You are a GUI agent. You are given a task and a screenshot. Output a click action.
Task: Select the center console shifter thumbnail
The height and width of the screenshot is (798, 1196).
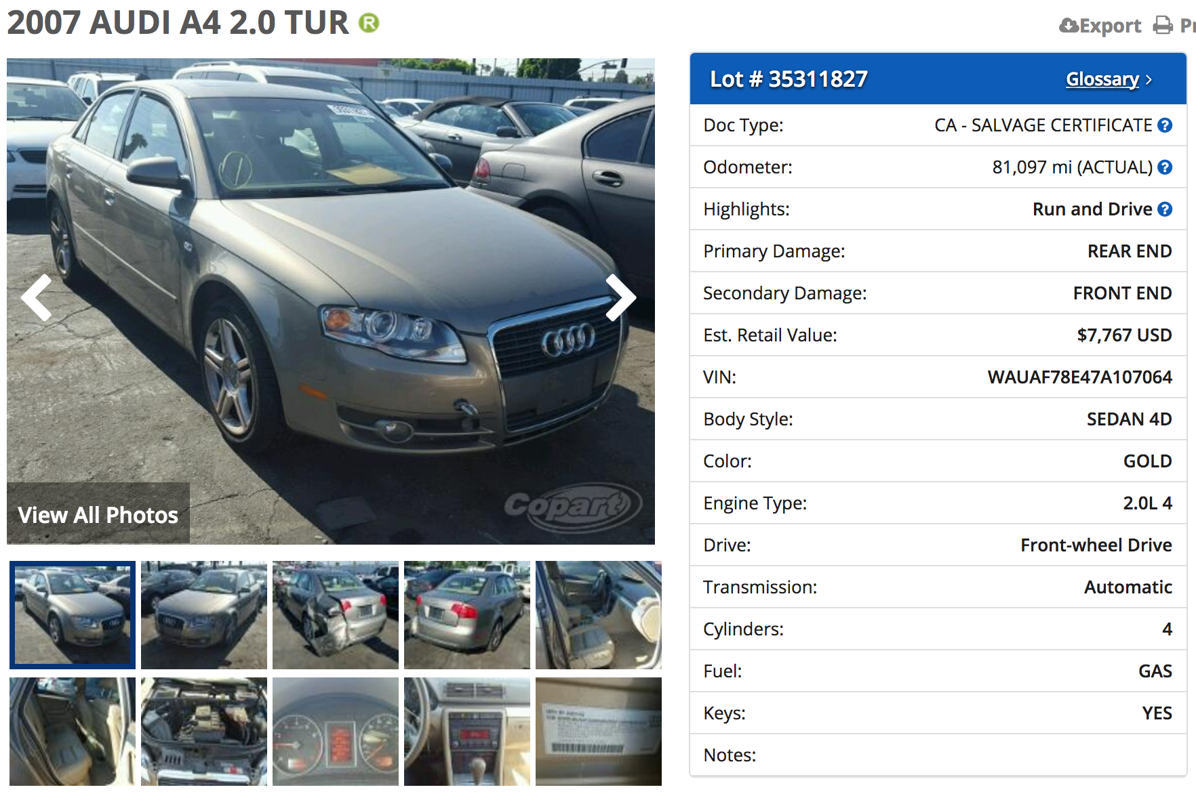pos(467,732)
